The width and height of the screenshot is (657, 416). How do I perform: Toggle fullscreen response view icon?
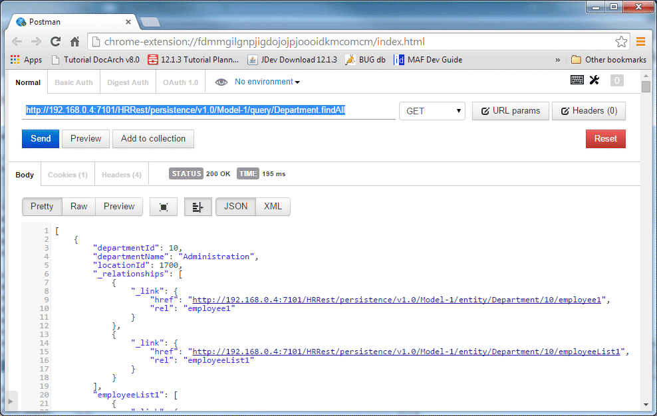[x=164, y=207]
